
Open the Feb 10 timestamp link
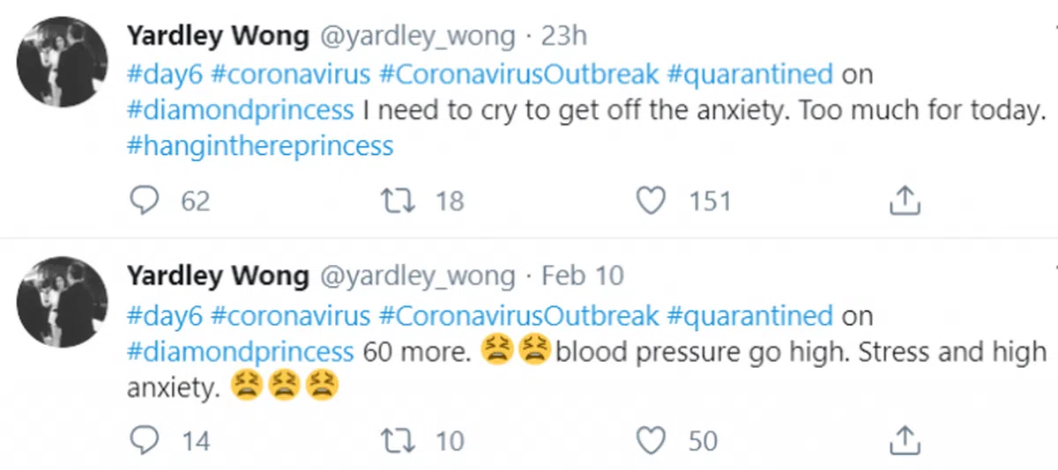click(x=582, y=275)
